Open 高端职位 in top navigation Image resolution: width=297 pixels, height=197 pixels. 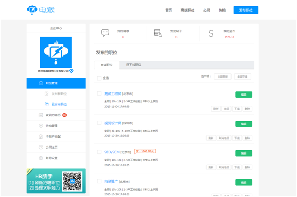[x=187, y=10]
